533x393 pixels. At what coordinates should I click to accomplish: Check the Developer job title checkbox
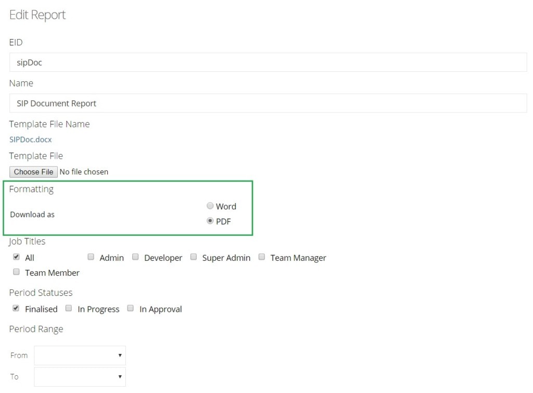pos(135,257)
